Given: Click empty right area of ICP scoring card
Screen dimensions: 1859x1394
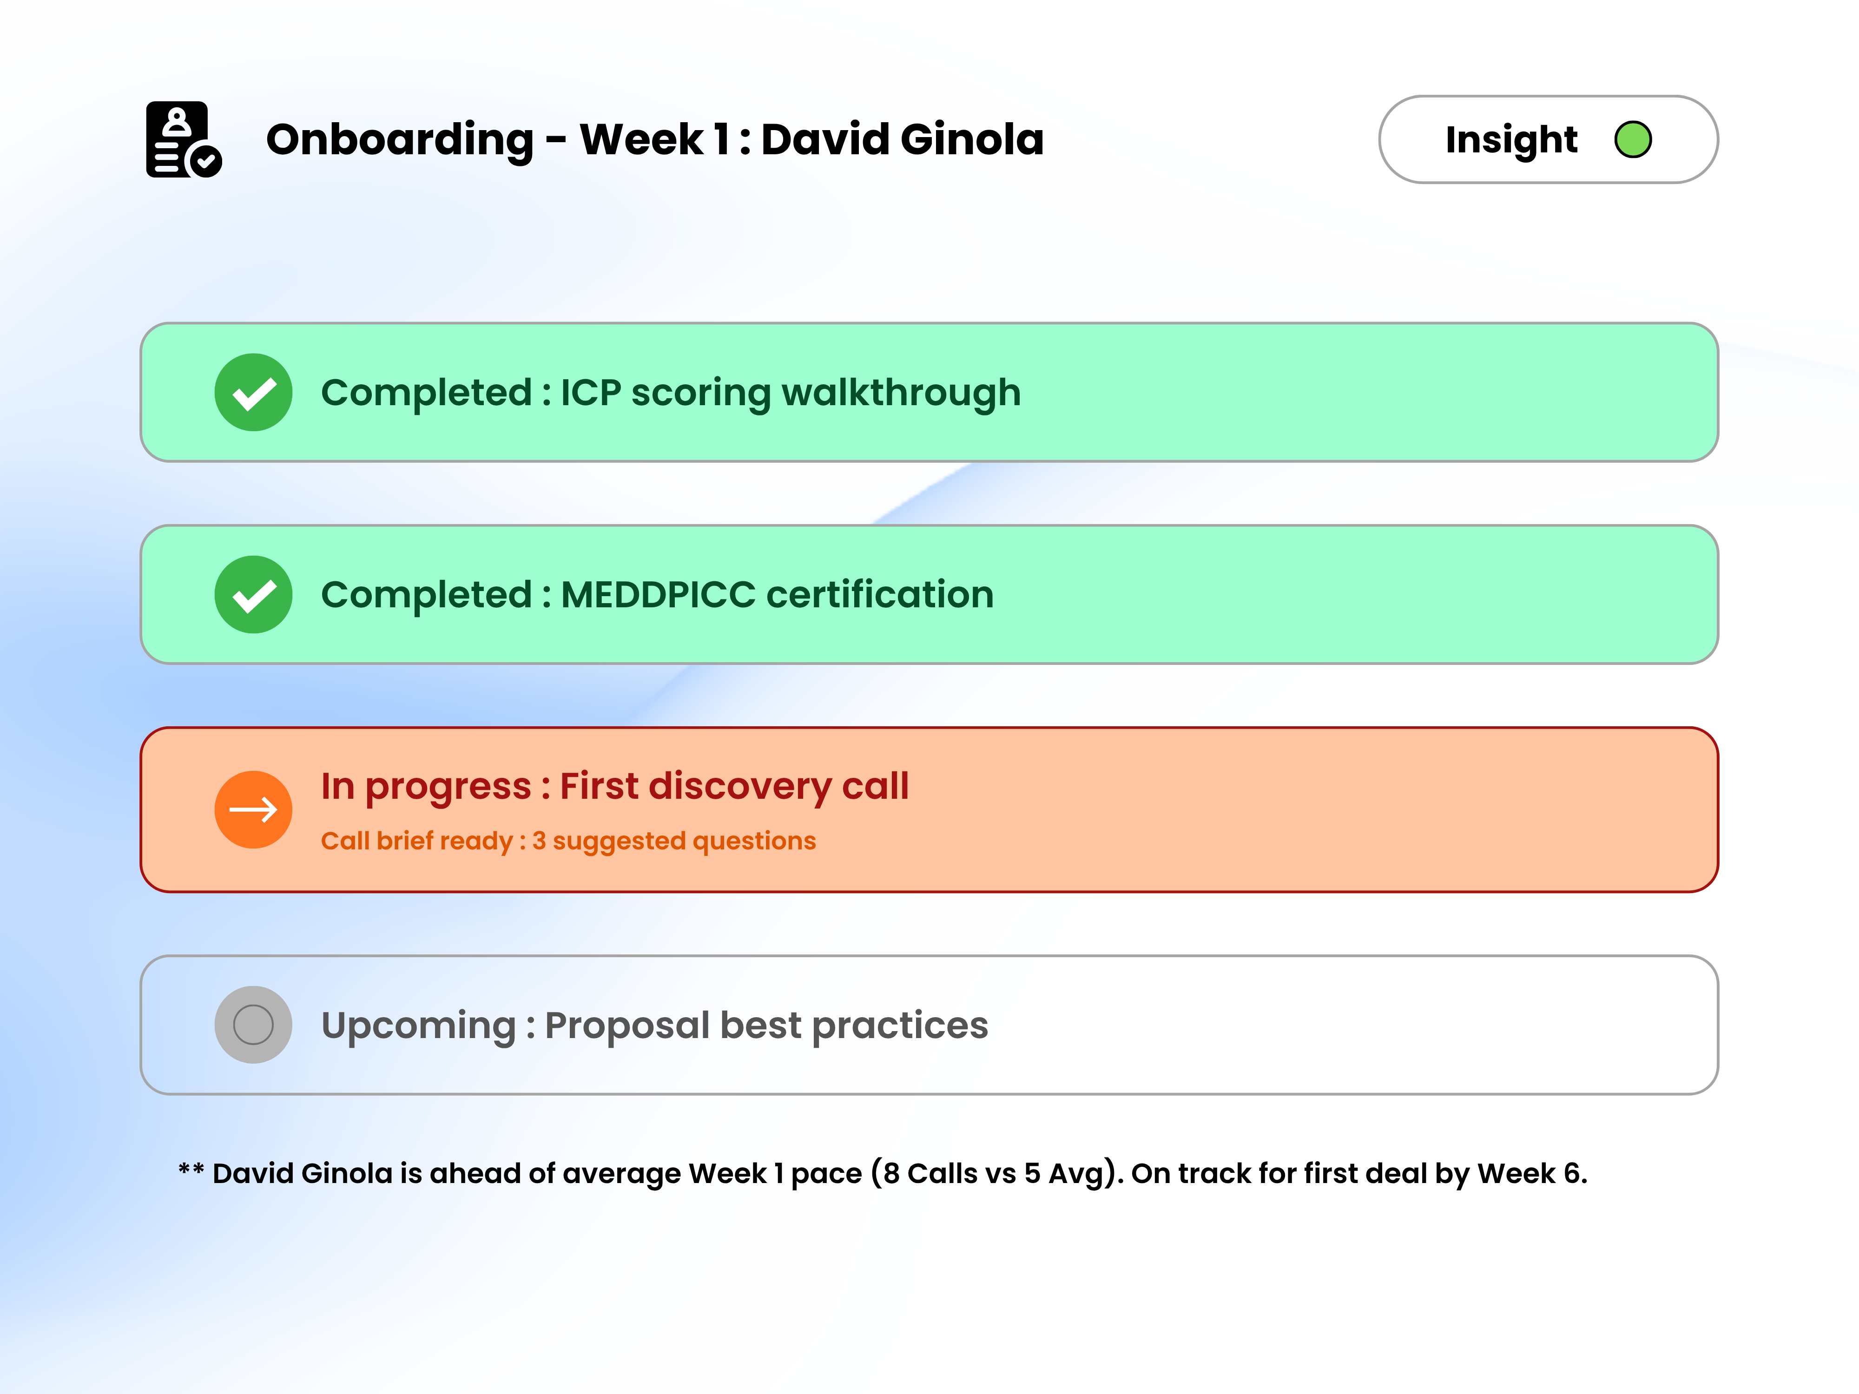Looking at the screenshot, I should pos(1429,392).
